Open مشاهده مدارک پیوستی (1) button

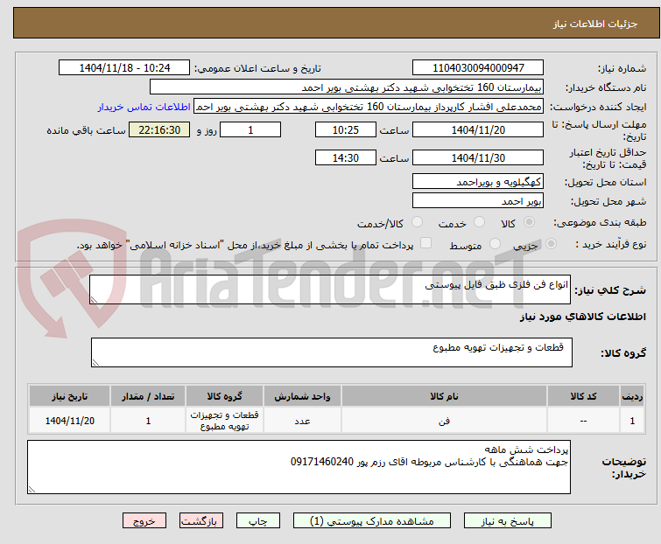372,521
